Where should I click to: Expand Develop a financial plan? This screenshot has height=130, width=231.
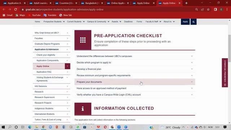pos(135,69)
